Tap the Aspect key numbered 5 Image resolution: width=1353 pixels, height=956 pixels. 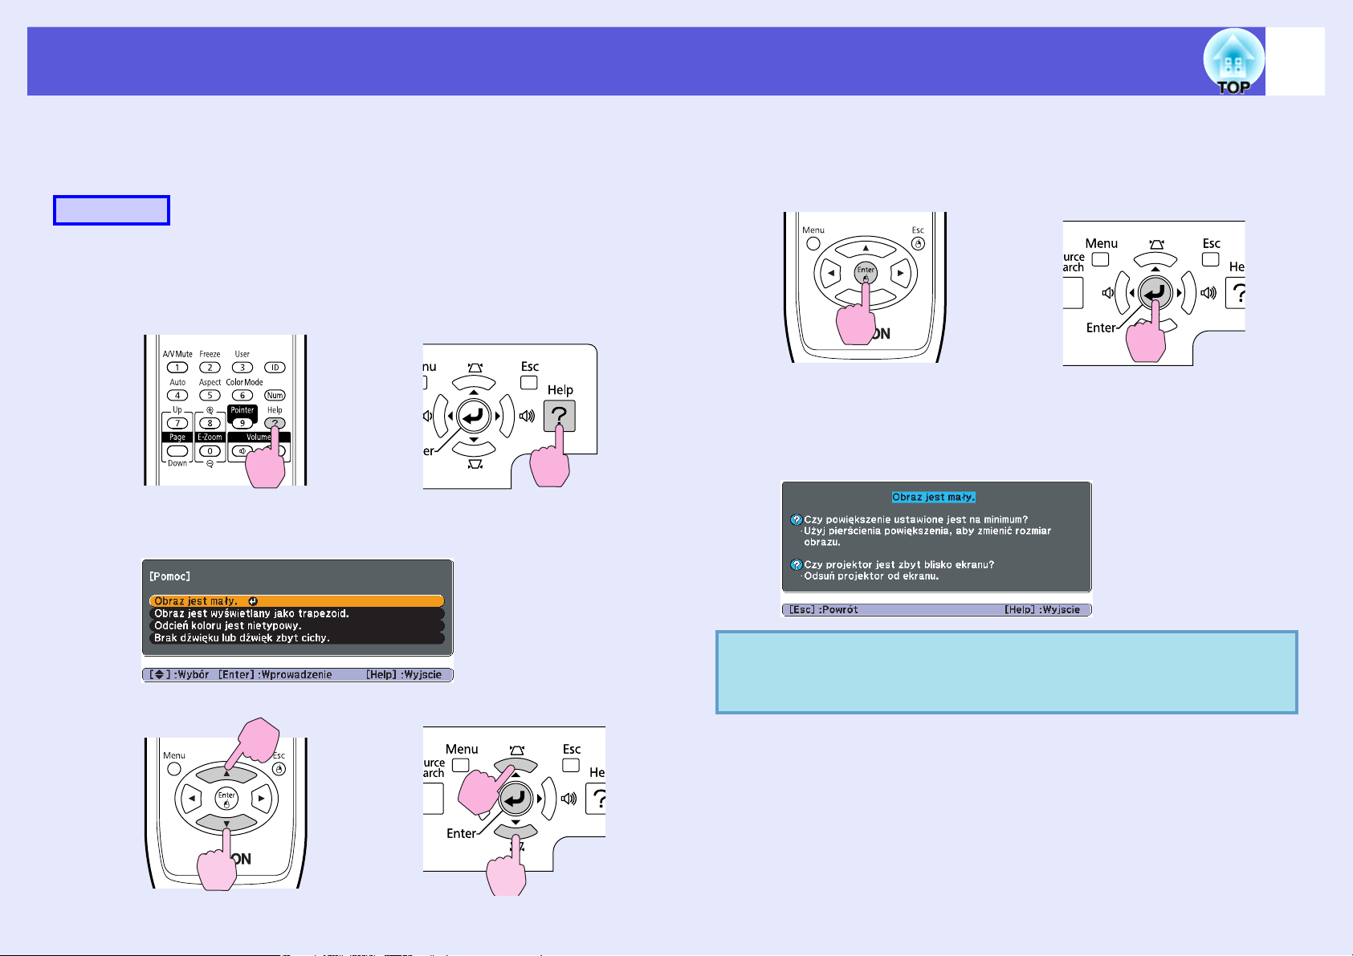(210, 395)
